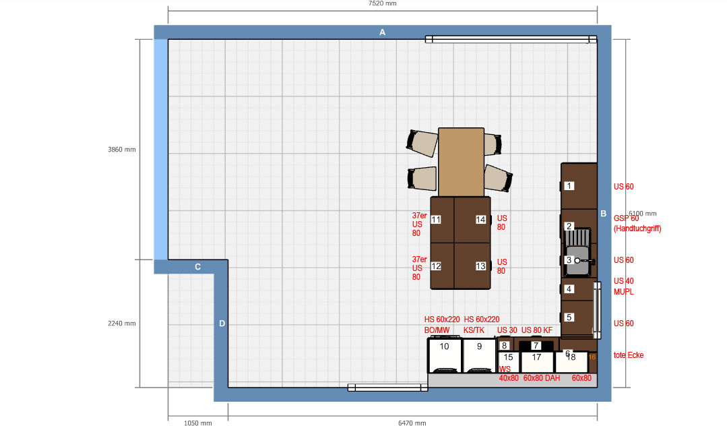The width and height of the screenshot is (727, 426).
Task: Select the 'tote Ecke' annotation
Action: click(x=629, y=355)
